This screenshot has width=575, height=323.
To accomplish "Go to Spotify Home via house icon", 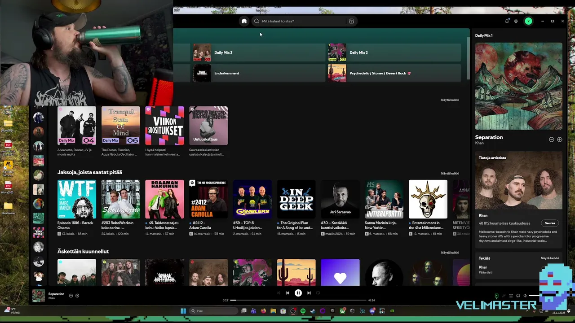I will click(x=244, y=21).
